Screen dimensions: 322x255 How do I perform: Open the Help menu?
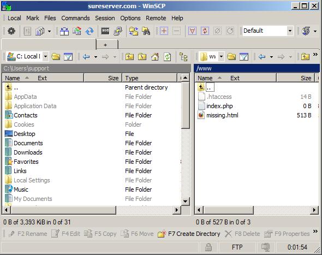177,18
